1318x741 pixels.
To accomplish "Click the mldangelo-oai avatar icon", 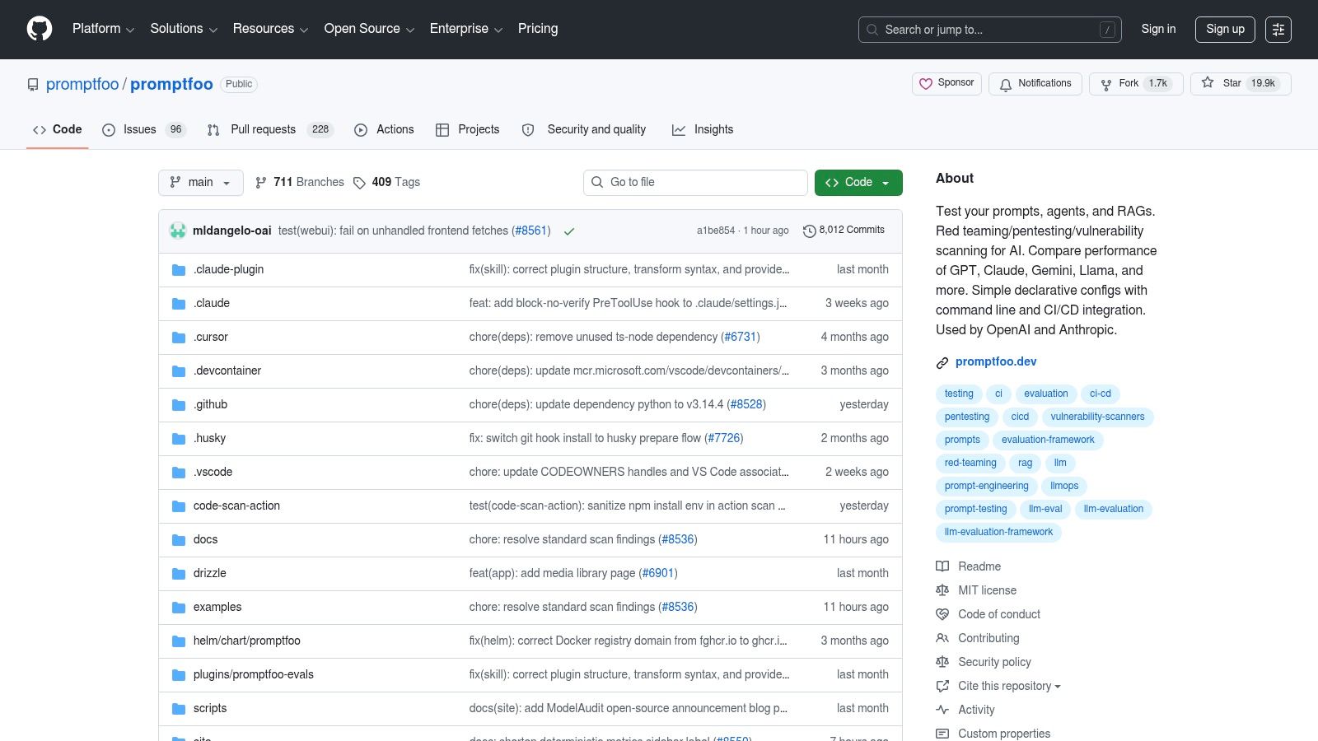I will point(178,231).
